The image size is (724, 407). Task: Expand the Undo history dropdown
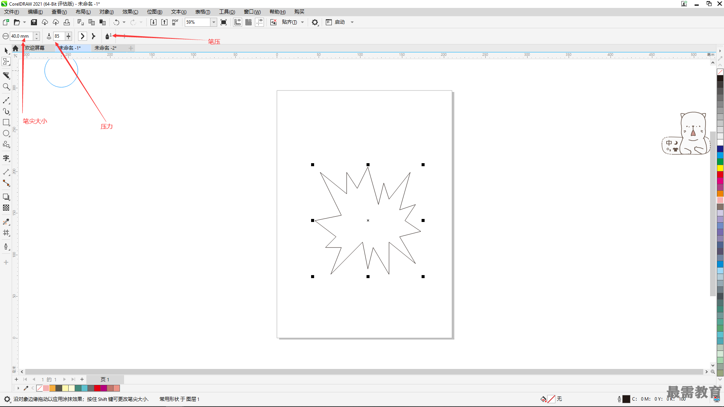(124, 22)
